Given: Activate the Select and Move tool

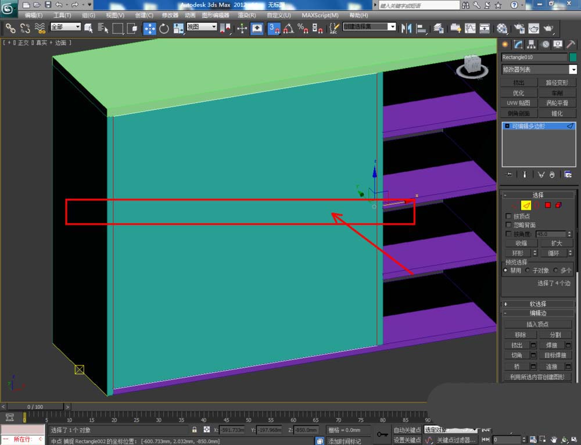Looking at the screenshot, I should click(150, 28).
